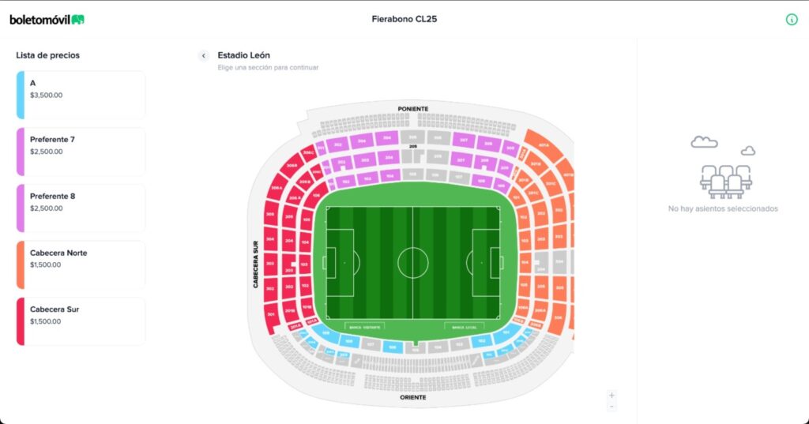The image size is (809, 424).
Task: Choose the Preferente 8 price option
Action: coord(81,208)
